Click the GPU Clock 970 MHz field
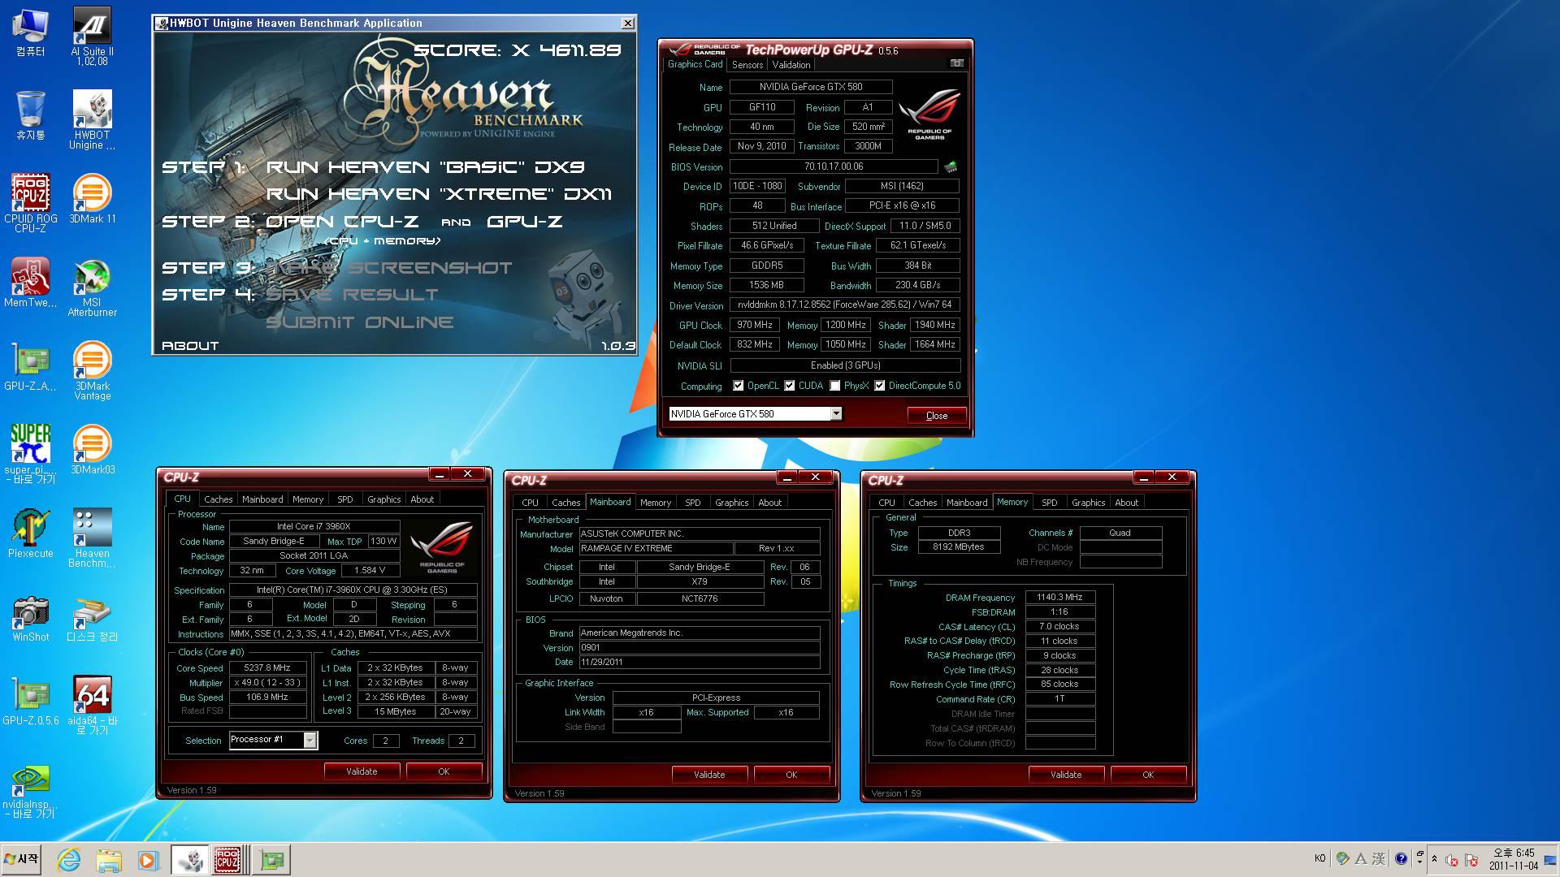Image resolution: width=1560 pixels, height=877 pixels. coord(754,325)
